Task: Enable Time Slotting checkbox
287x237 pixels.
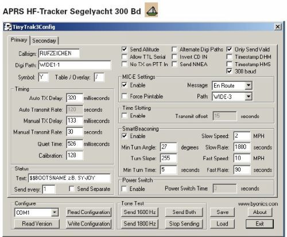Action: point(125,116)
